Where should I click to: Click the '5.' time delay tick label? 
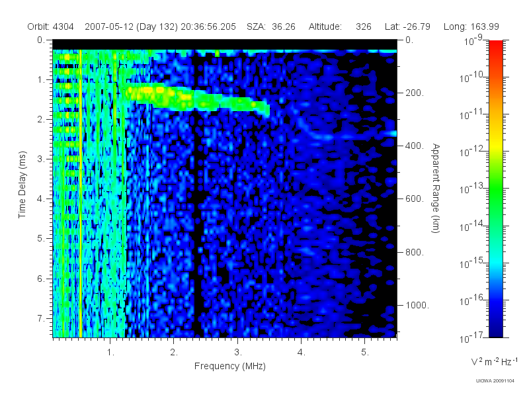coord(41,239)
